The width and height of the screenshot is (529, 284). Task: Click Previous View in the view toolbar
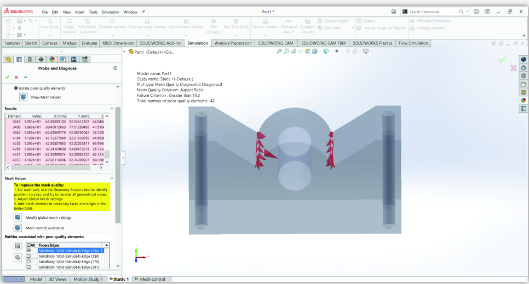tap(294, 51)
